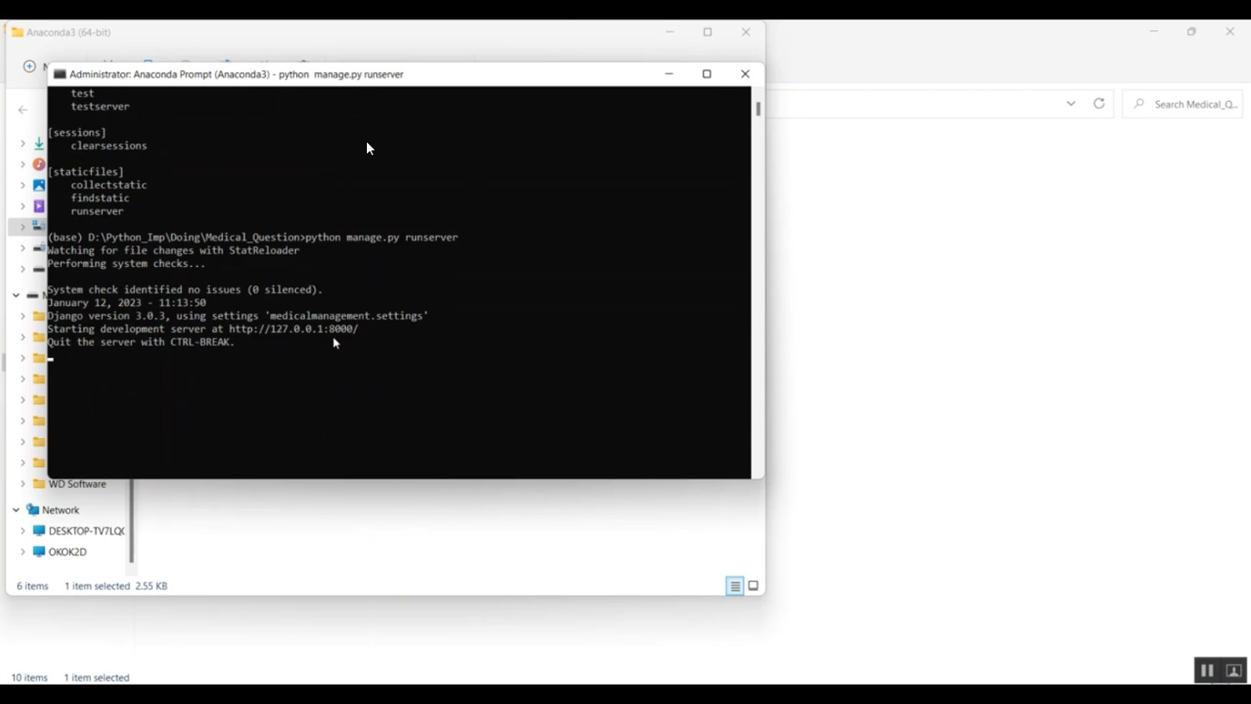Expand the Pictures tree node chevron

(x=23, y=185)
